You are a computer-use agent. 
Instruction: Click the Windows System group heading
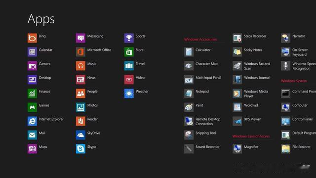294,81
